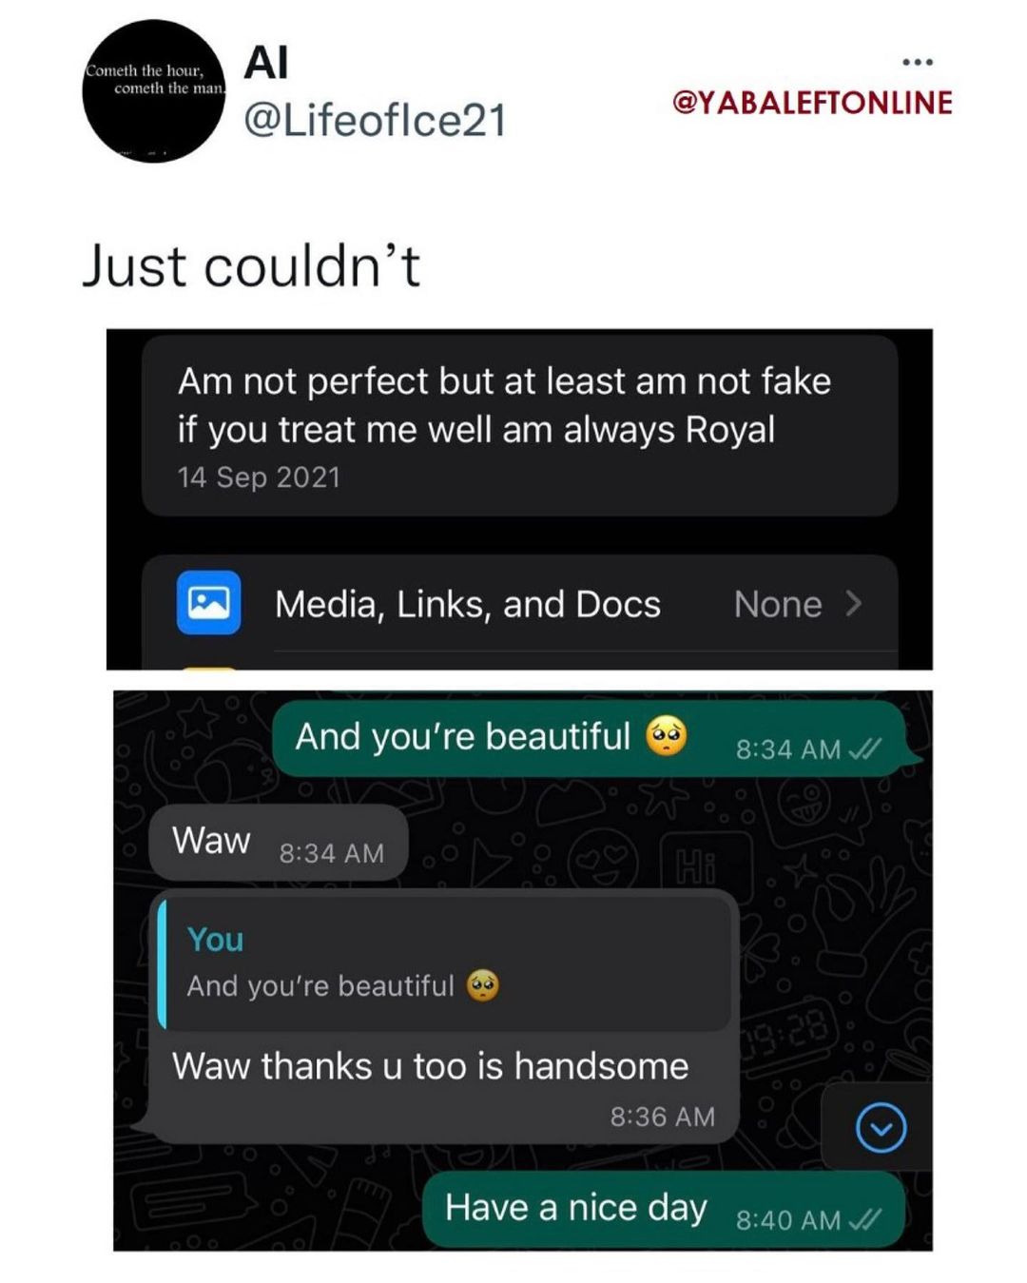
Task: Tap the About status text card
Action: coord(519,426)
